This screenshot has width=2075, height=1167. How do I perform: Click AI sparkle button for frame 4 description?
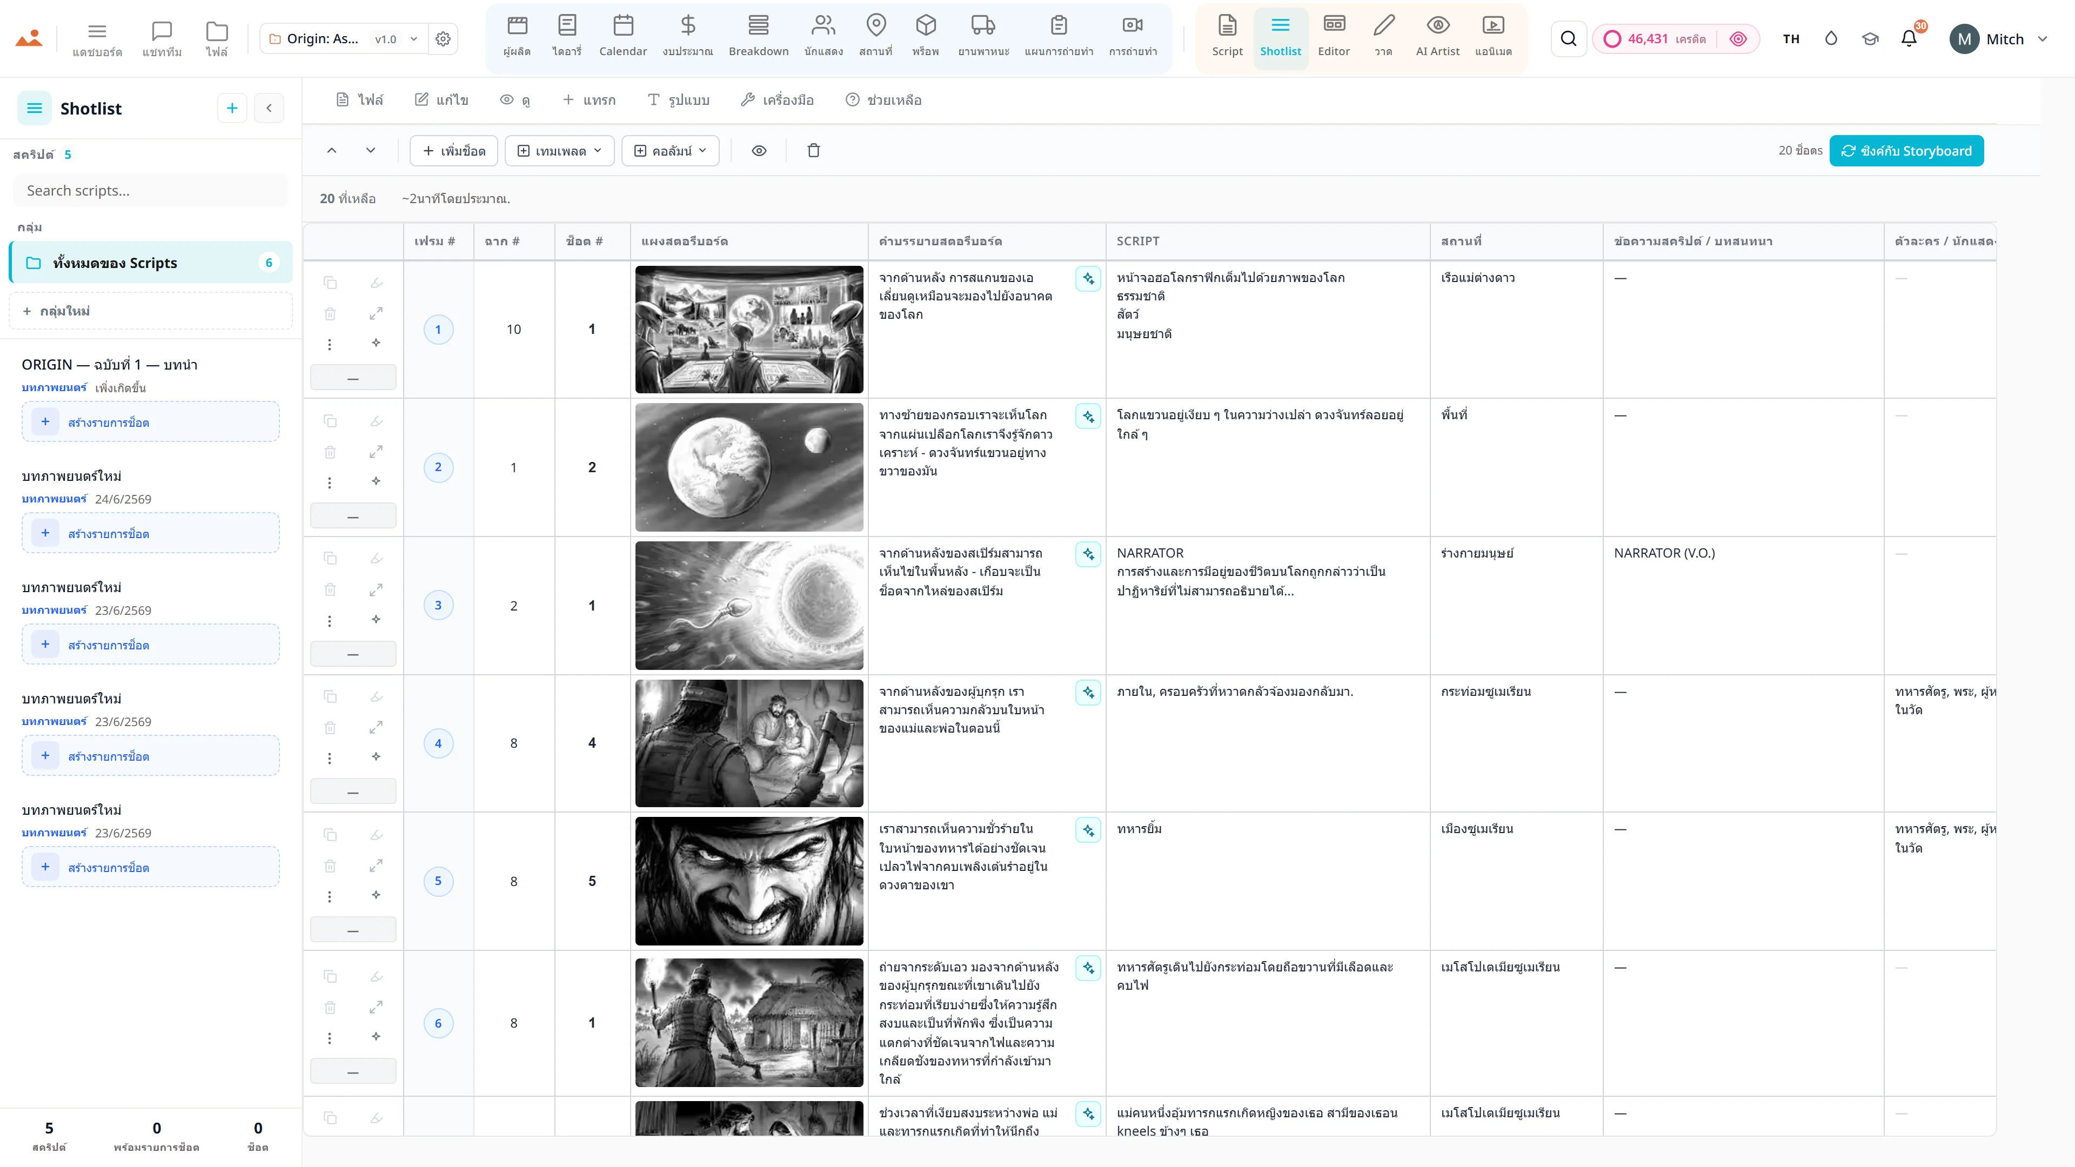(1088, 693)
